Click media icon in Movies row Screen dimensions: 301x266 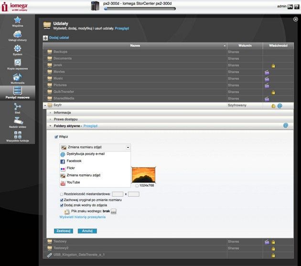pos(267,73)
